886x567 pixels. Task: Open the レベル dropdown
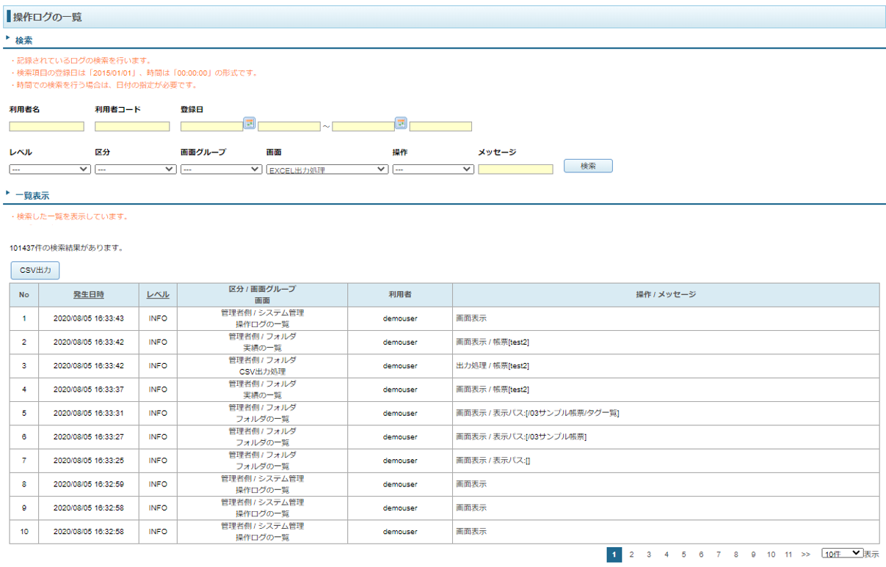coord(50,169)
